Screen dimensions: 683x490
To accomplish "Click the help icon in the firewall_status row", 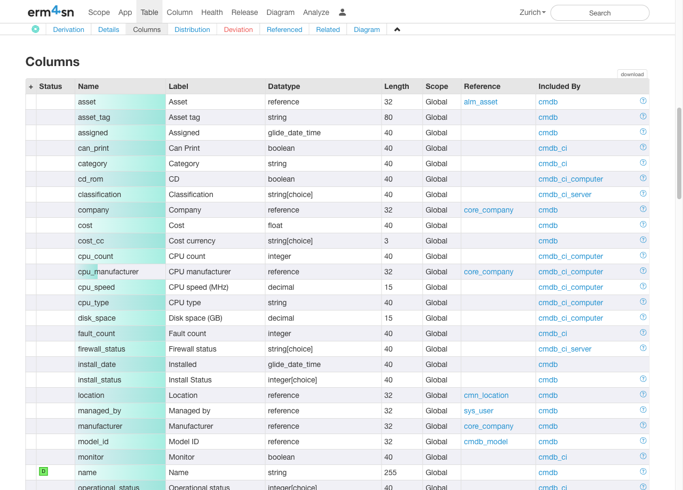I will tap(643, 348).
